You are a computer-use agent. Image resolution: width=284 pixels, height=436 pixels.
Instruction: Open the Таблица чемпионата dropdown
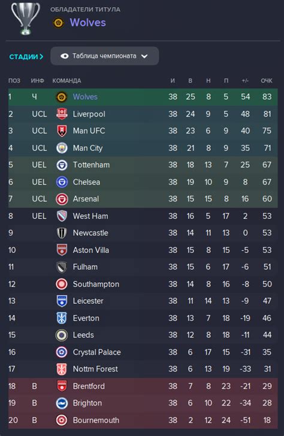pos(105,56)
